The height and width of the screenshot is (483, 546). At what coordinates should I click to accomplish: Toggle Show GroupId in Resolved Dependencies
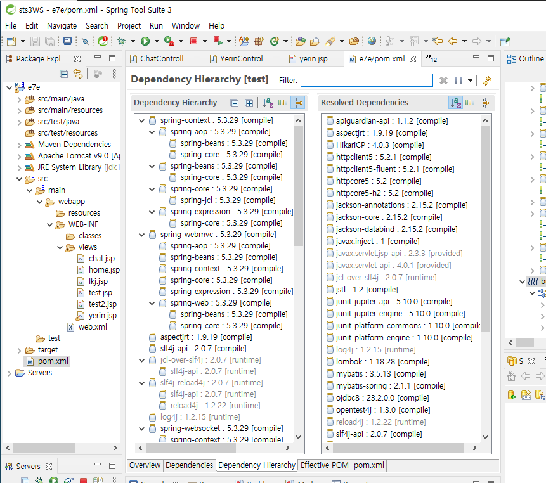(x=470, y=103)
